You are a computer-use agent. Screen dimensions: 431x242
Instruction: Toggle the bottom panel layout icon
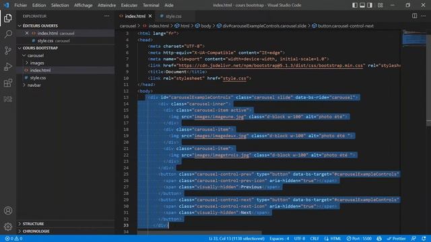(362, 5)
